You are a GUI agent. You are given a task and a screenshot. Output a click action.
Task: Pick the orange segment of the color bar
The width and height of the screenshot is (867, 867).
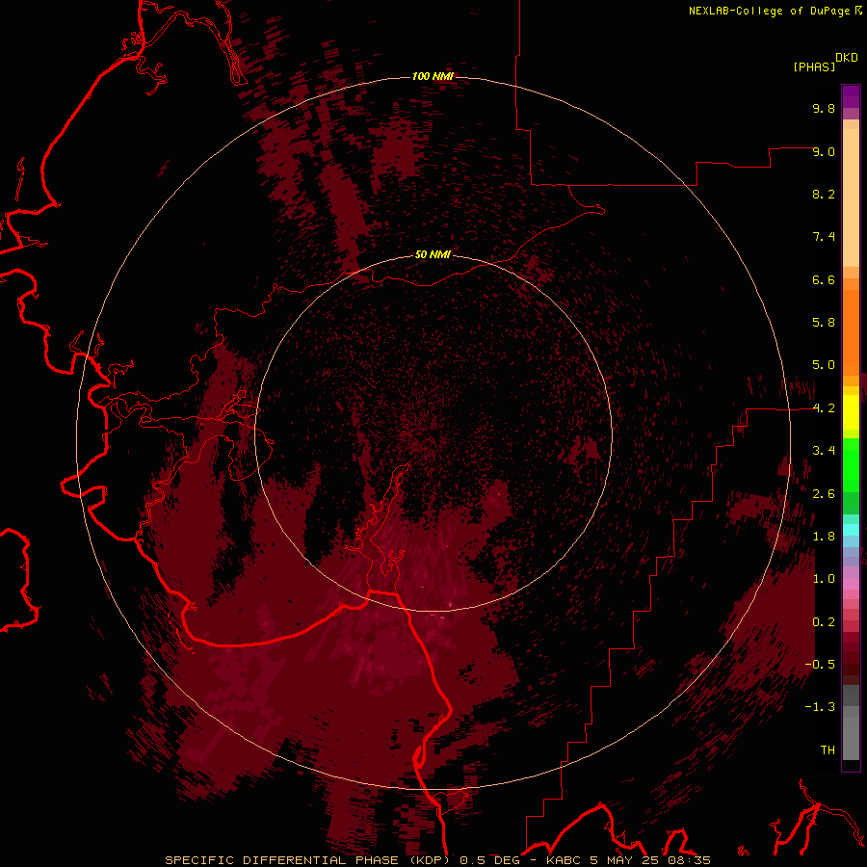[x=851, y=333]
